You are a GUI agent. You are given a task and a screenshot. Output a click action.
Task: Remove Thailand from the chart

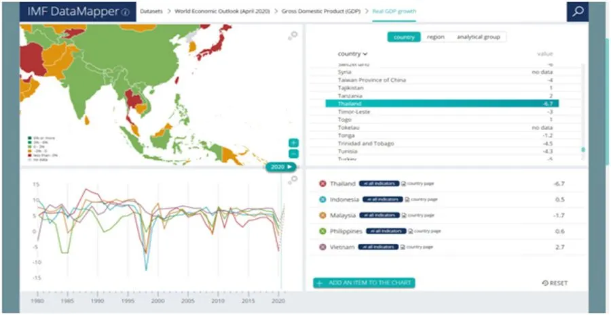(x=322, y=184)
